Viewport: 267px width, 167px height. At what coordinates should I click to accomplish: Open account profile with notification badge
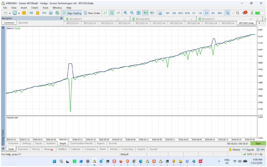pyautogui.click(x=245, y=13)
